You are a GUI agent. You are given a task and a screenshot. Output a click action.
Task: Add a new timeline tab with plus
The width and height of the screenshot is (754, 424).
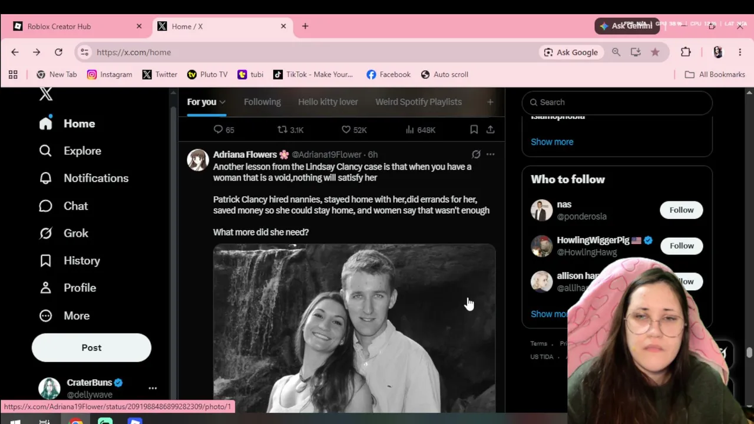pyautogui.click(x=490, y=102)
